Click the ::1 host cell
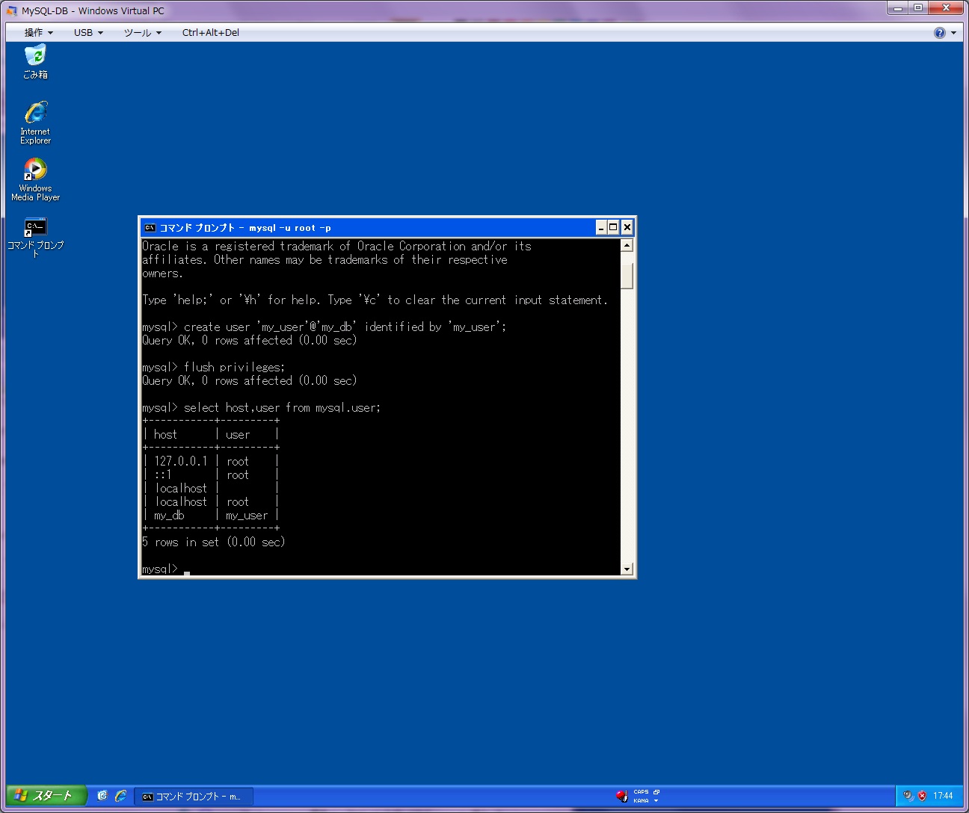This screenshot has width=969, height=813. tap(163, 475)
